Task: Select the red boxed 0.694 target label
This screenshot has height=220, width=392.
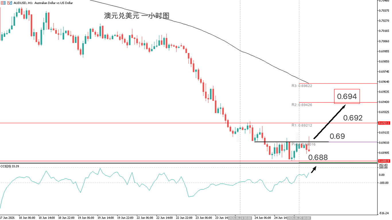Action: point(347,96)
